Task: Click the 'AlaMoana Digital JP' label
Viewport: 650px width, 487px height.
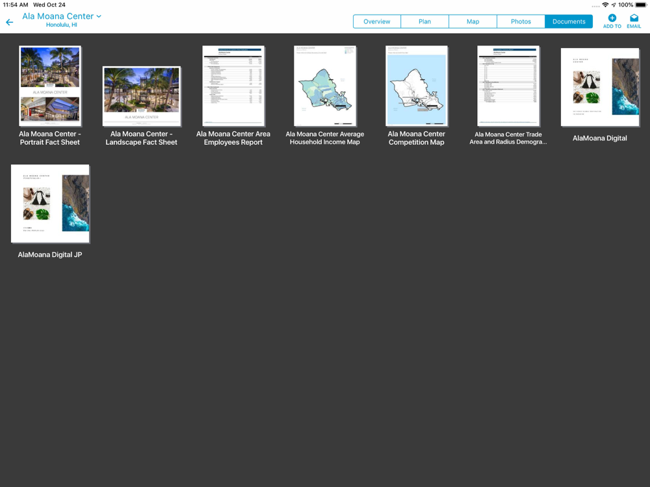Action: coord(50,255)
